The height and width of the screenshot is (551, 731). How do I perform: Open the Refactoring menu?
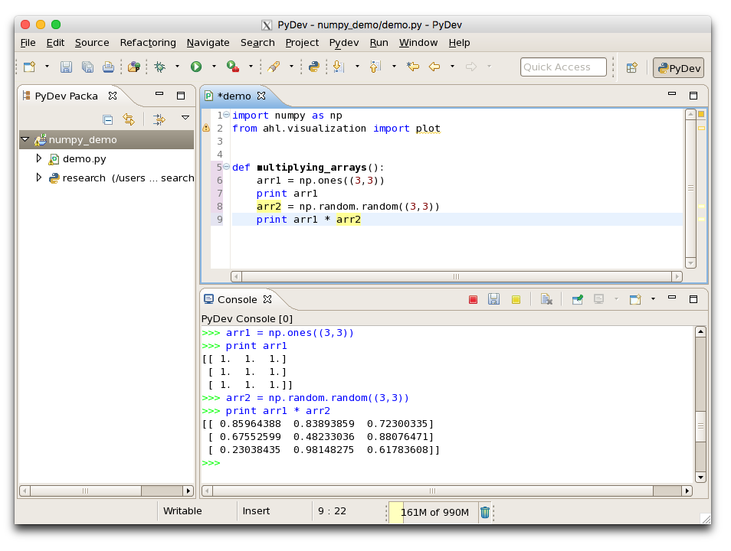(x=148, y=43)
